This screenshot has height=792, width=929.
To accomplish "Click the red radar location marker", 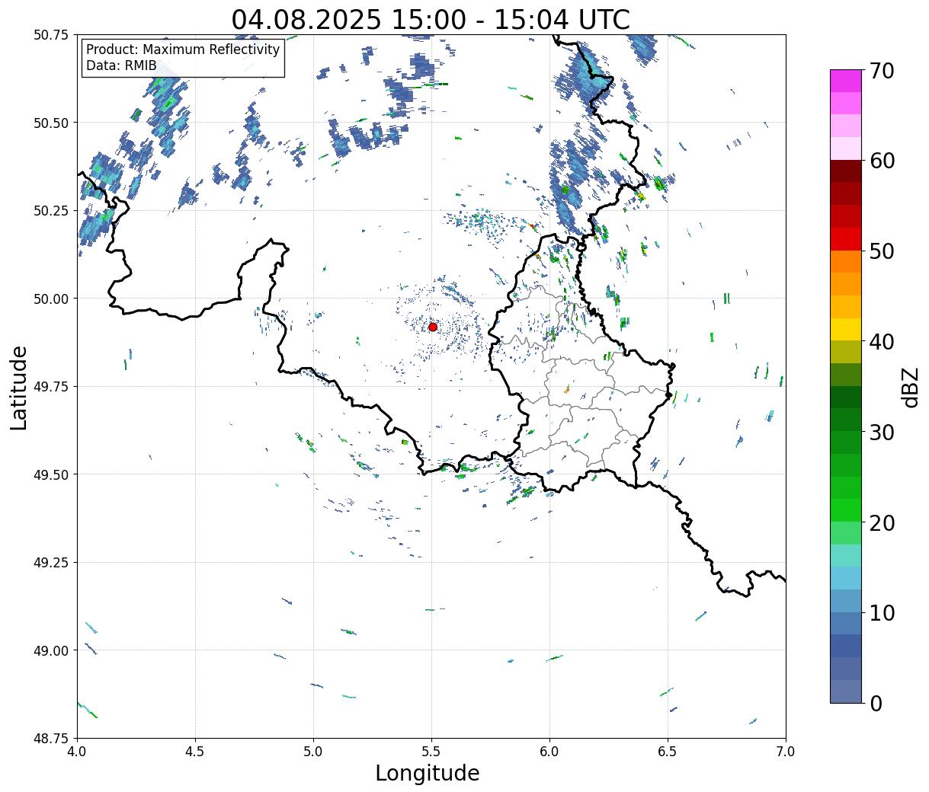I will 433,327.
